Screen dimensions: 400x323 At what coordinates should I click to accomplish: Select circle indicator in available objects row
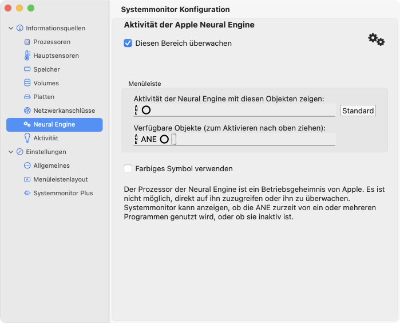point(164,139)
